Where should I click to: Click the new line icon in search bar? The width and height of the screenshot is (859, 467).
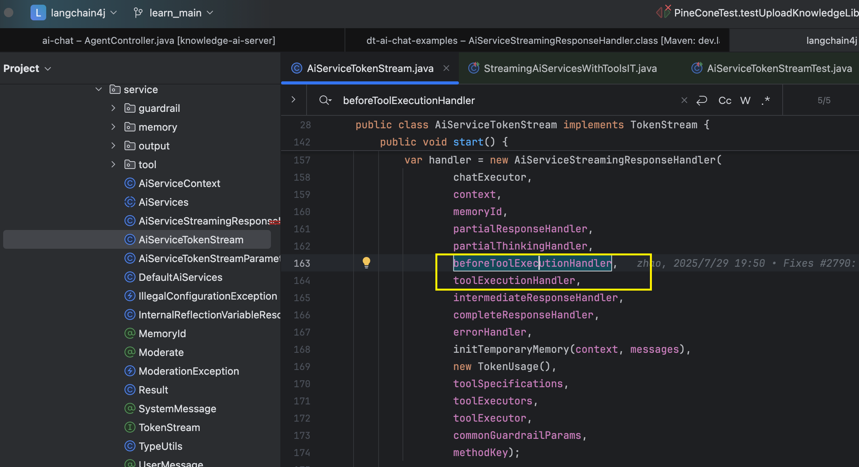pos(702,101)
